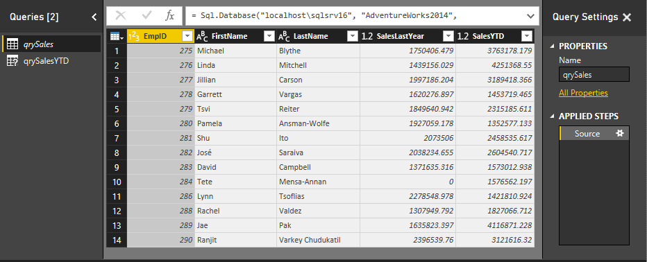Screen dimensions: 647x262
Task: Click the SalesYTD data type icon
Action: [463, 36]
